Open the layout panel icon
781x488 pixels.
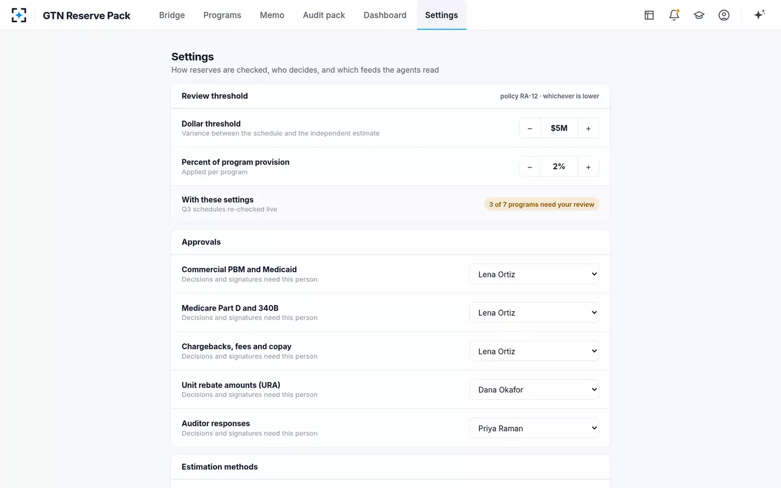(x=649, y=15)
